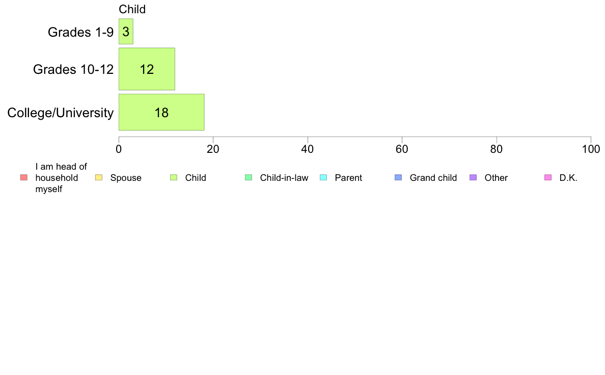605x375 pixels.
Task: Click the blue Grand child legend swatch
Action: (398, 178)
